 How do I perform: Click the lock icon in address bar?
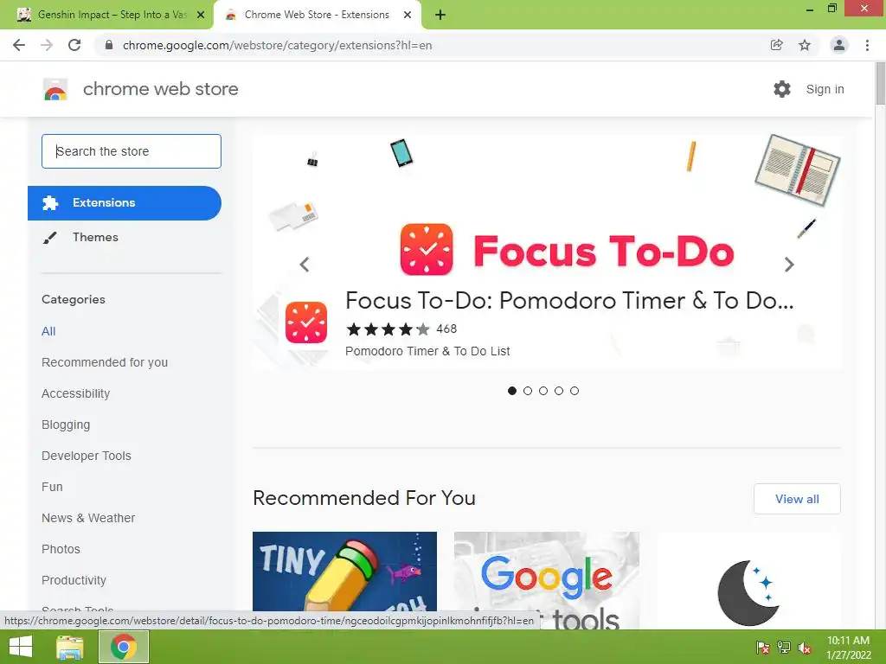(109, 45)
